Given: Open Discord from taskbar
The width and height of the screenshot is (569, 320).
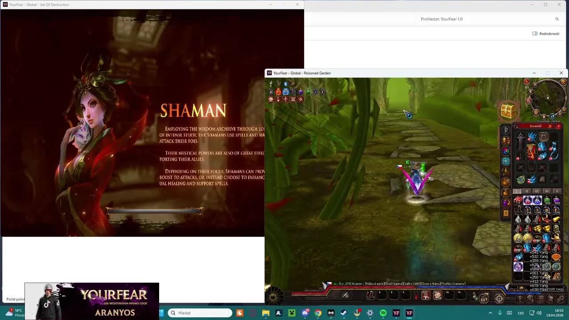Looking at the screenshot, I should click(x=305, y=313).
